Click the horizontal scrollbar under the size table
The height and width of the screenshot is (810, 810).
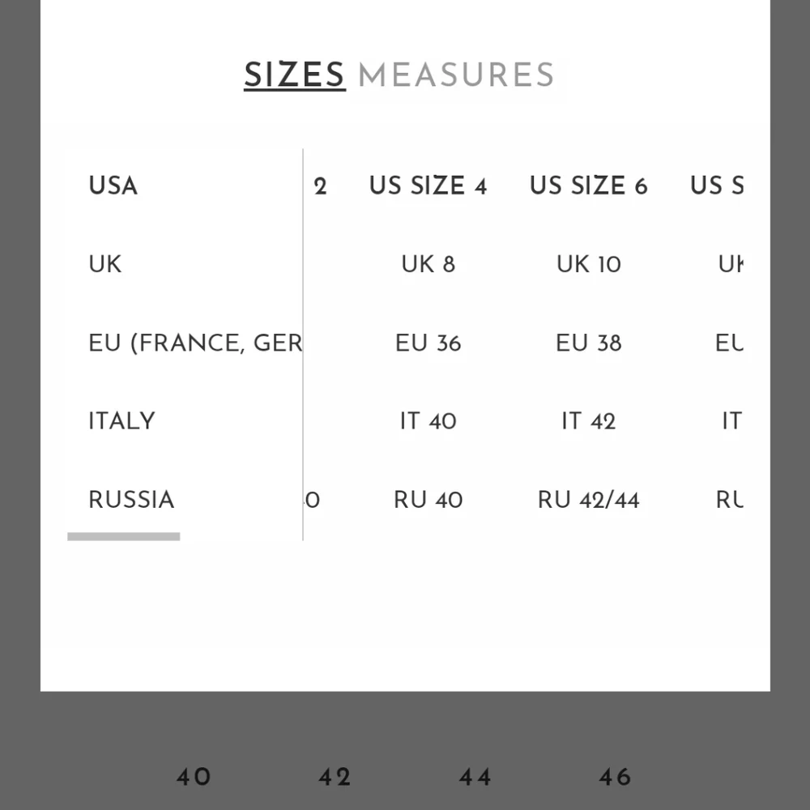[x=124, y=536]
